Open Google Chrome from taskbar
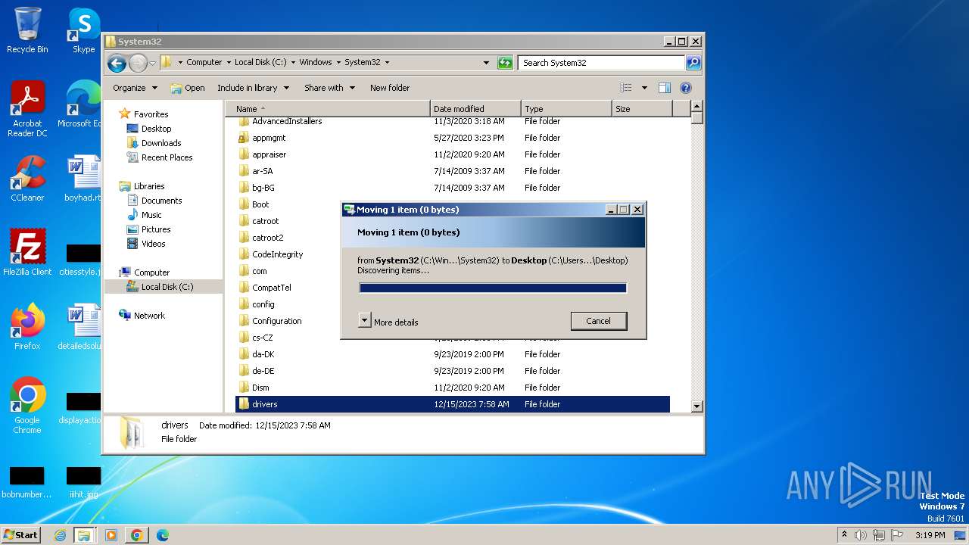 coord(136,535)
